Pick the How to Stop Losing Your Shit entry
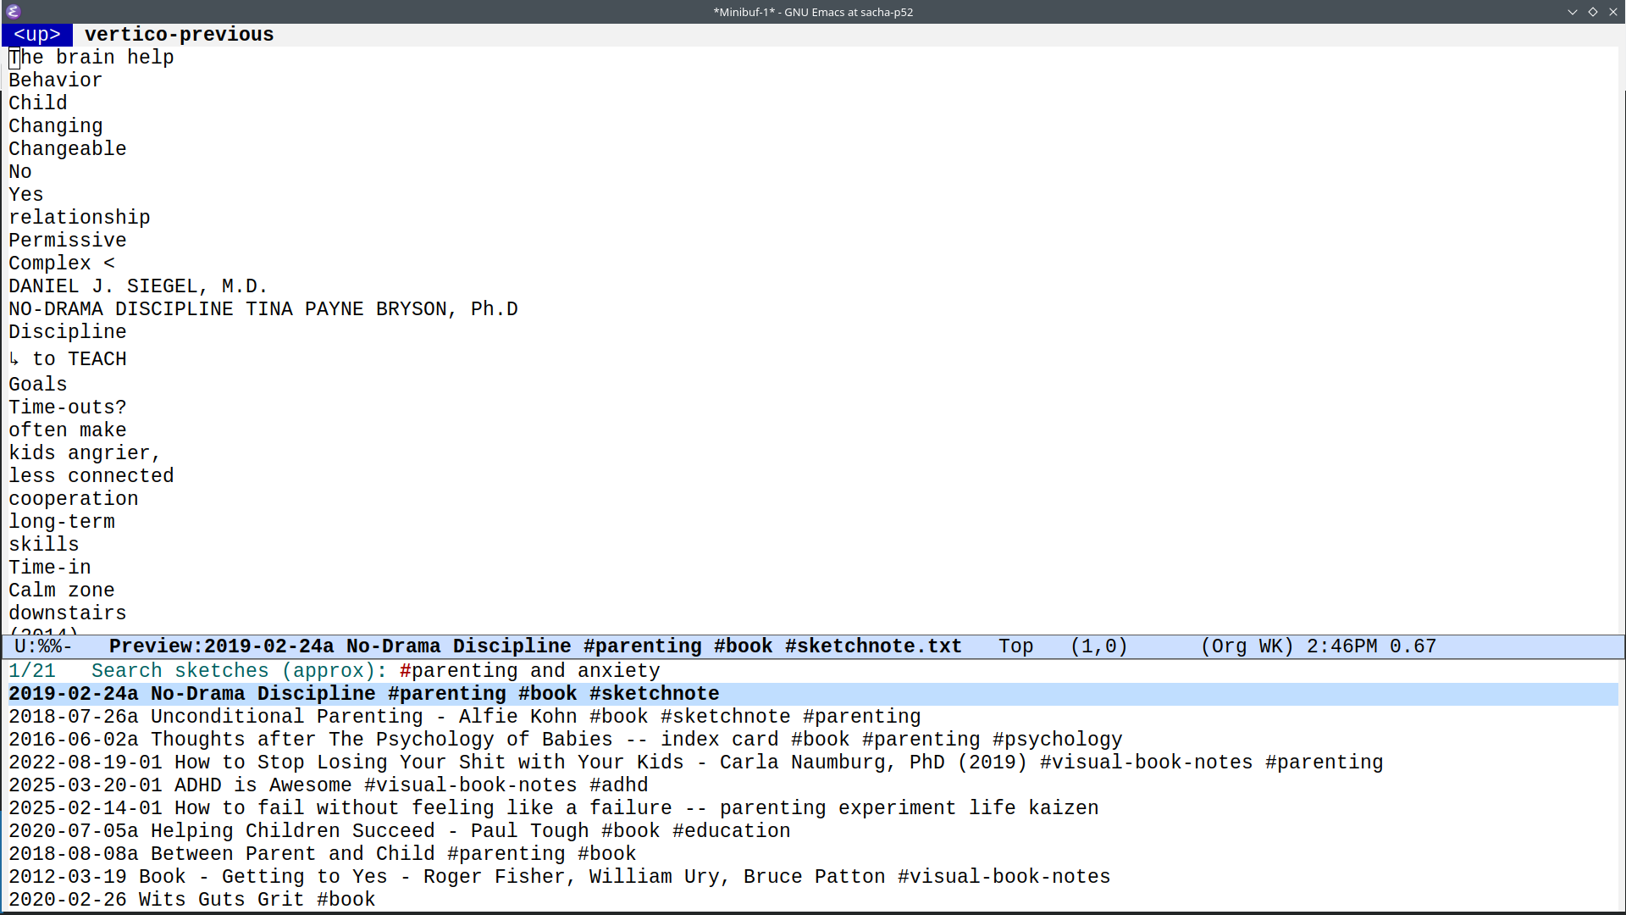The height and width of the screenshot is (915, 1626). [x=694, y=762]
